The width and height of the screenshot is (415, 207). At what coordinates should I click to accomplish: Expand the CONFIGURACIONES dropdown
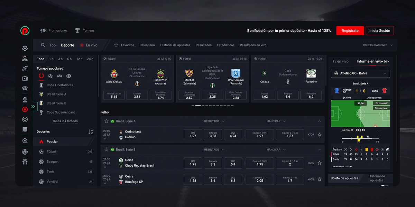(378, 45)
